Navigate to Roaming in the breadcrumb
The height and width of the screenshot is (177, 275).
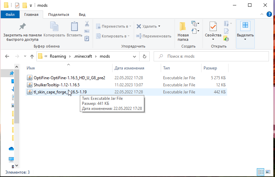coord(58,56)
